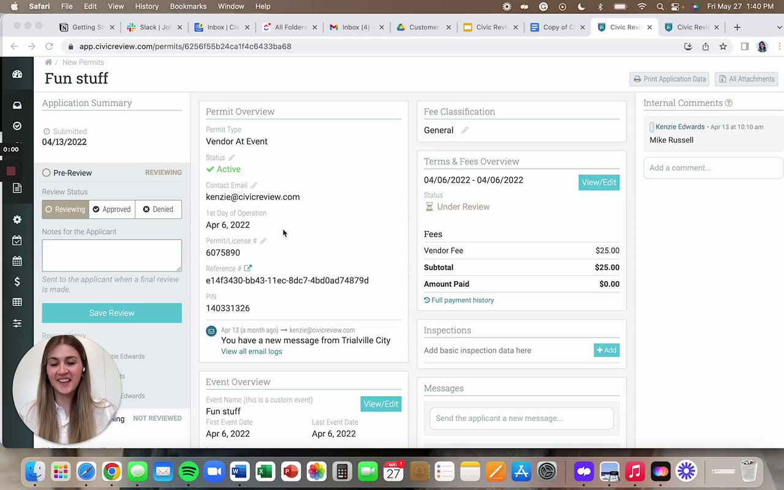
Task: Reload the page in the browser toolbar
Action: pyautogui.click(x=49, y=47)
